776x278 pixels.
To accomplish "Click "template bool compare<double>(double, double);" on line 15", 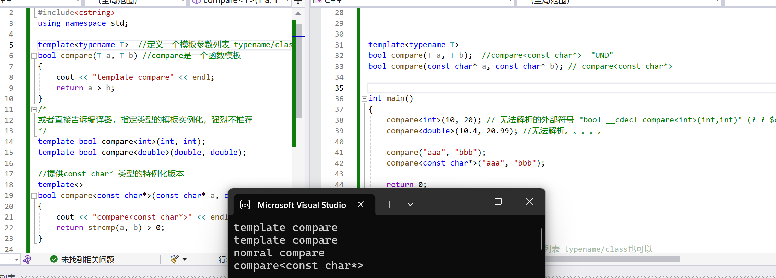I will click(142, 153).
